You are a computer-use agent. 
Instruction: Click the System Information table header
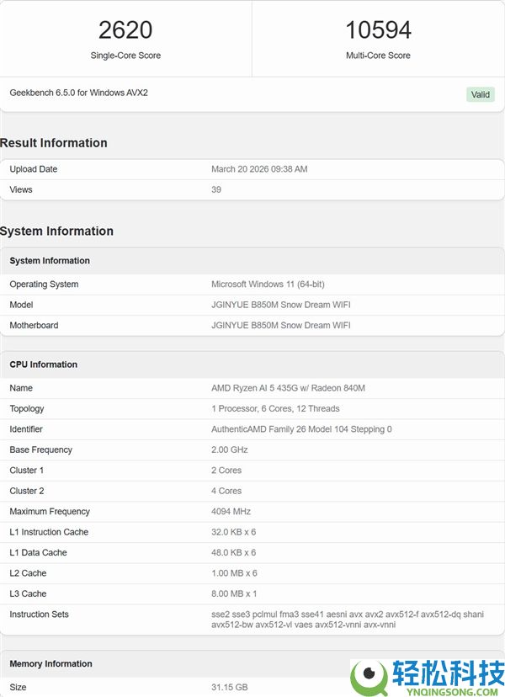click(252, 260)
